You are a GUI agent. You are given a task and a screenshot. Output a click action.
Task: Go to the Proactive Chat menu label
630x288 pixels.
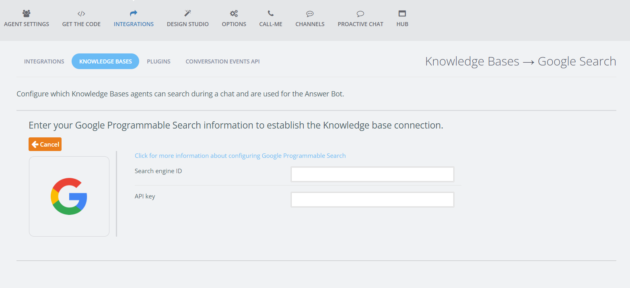[360, 24]
